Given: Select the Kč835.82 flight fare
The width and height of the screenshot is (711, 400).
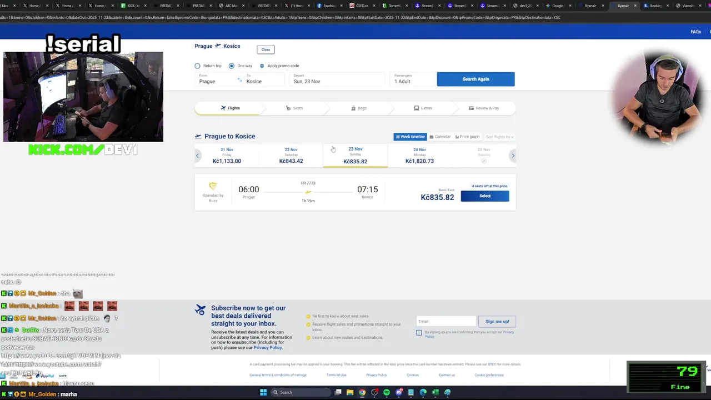Looking at the screenshot, I should [x=485, y=196].
